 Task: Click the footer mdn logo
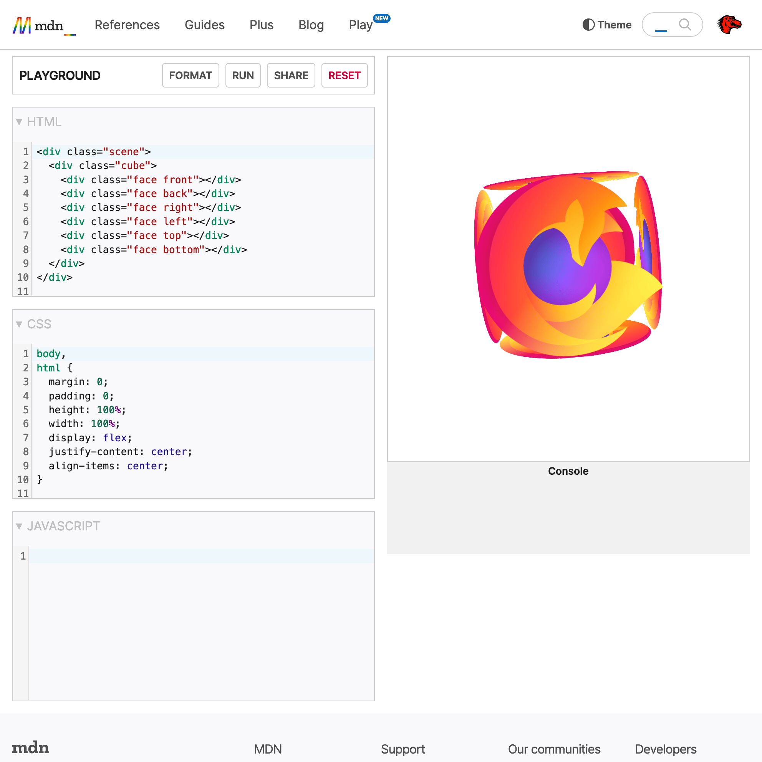point(30,748)
